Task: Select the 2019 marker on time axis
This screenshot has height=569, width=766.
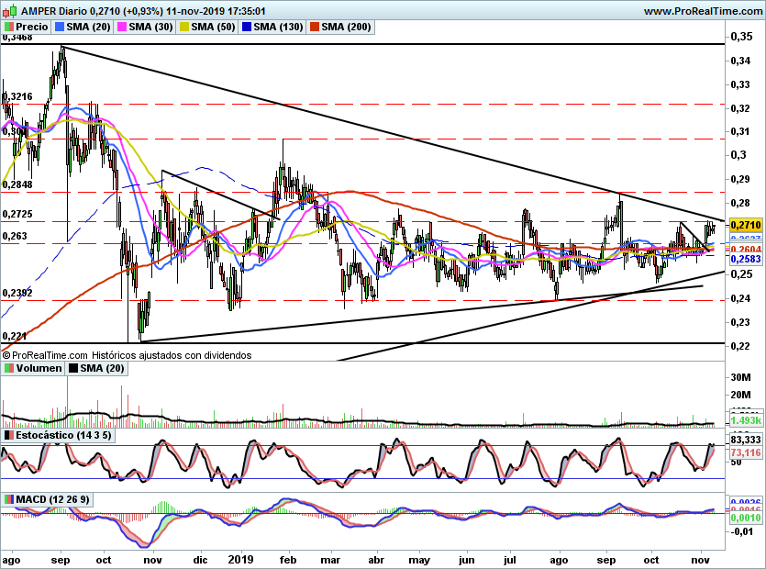Action: pyautogui.click(x=240, y=560)
